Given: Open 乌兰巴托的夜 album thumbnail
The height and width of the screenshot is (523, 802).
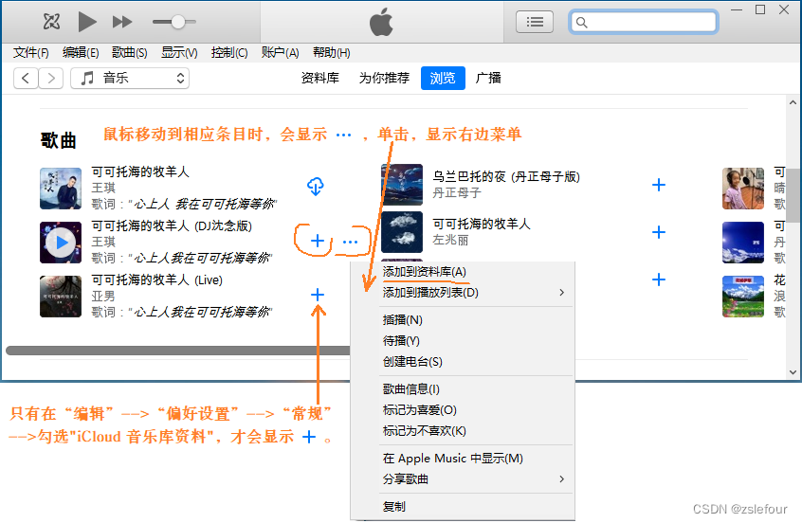Looking at the screenshot, I should tap(402, 185).
